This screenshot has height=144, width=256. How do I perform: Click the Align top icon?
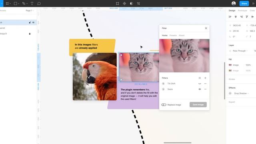[247, 17]
